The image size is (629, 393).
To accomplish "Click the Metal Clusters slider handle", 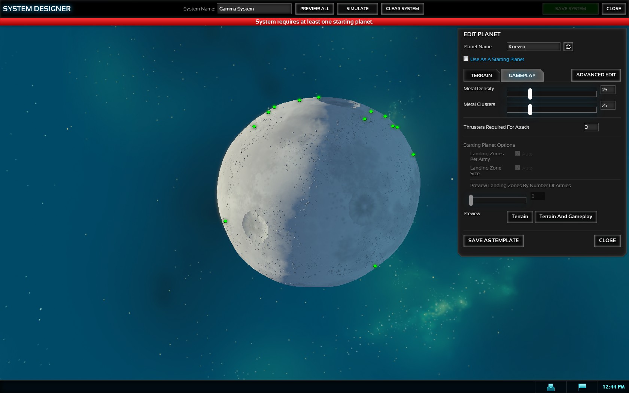I will coord(530,110).
